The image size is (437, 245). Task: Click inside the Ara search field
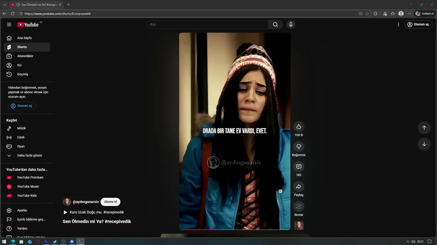click(207, 24)
